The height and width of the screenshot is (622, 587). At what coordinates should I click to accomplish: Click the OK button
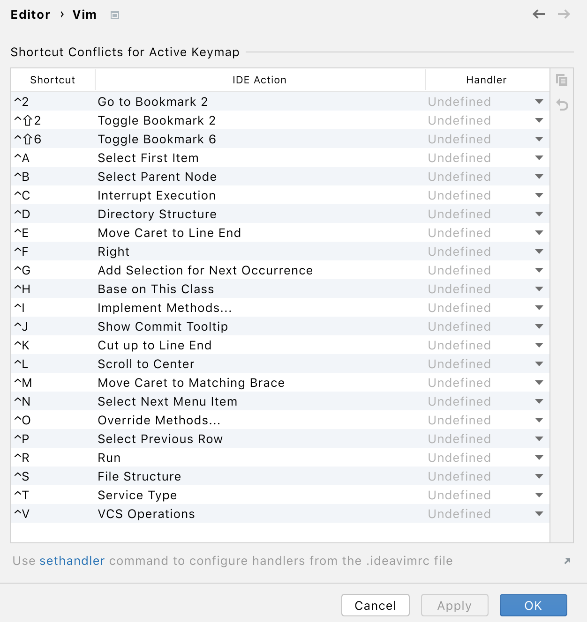click(x=533, y=605)
